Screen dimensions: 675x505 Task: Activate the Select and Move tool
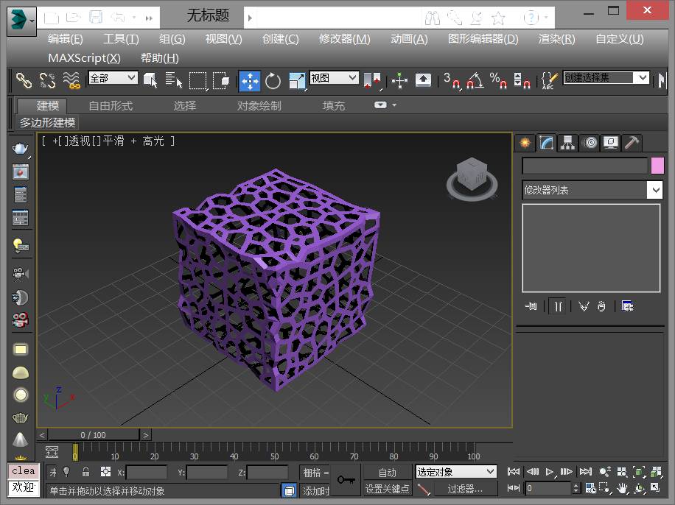tap(250, 80)
